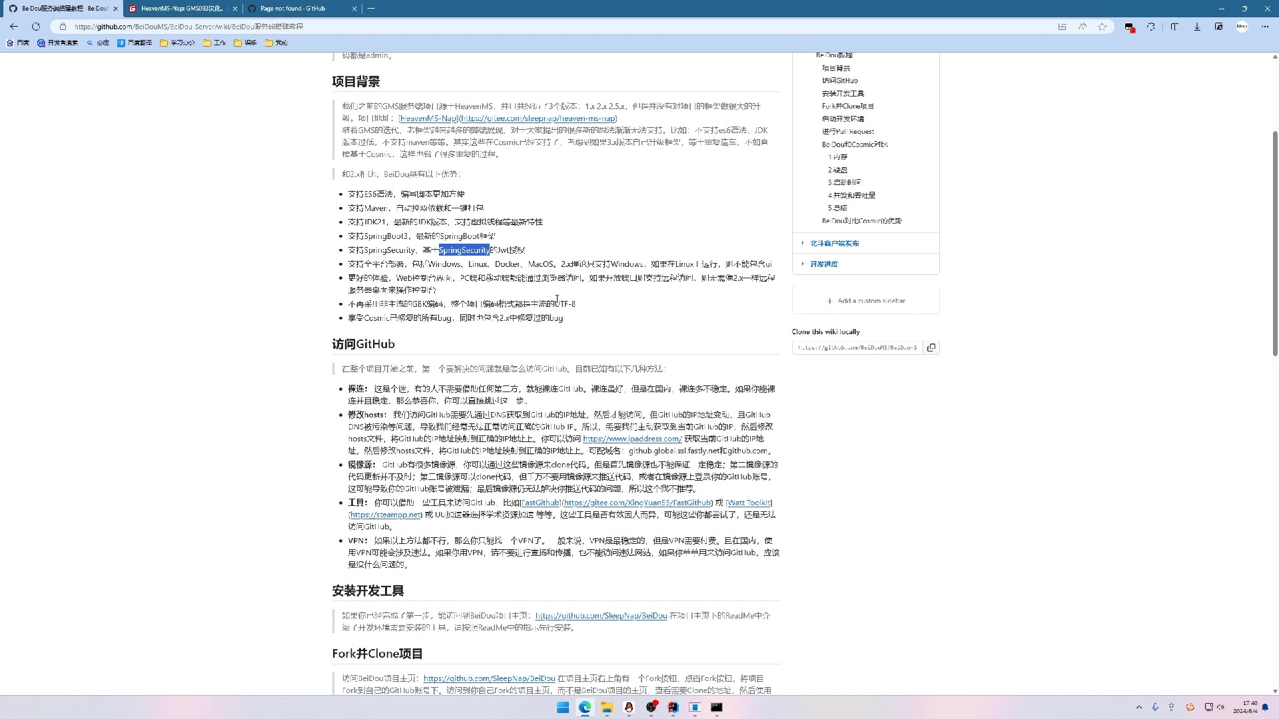The image size is (1279, 719).
Task: Click Add a custom sidebar
Action: point(866,301)
